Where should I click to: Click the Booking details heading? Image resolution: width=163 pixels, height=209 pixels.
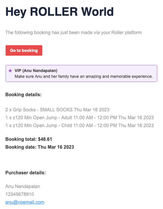pos(24,95)
